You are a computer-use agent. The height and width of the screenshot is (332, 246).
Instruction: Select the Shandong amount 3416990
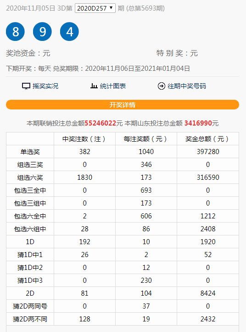[198, 123]
